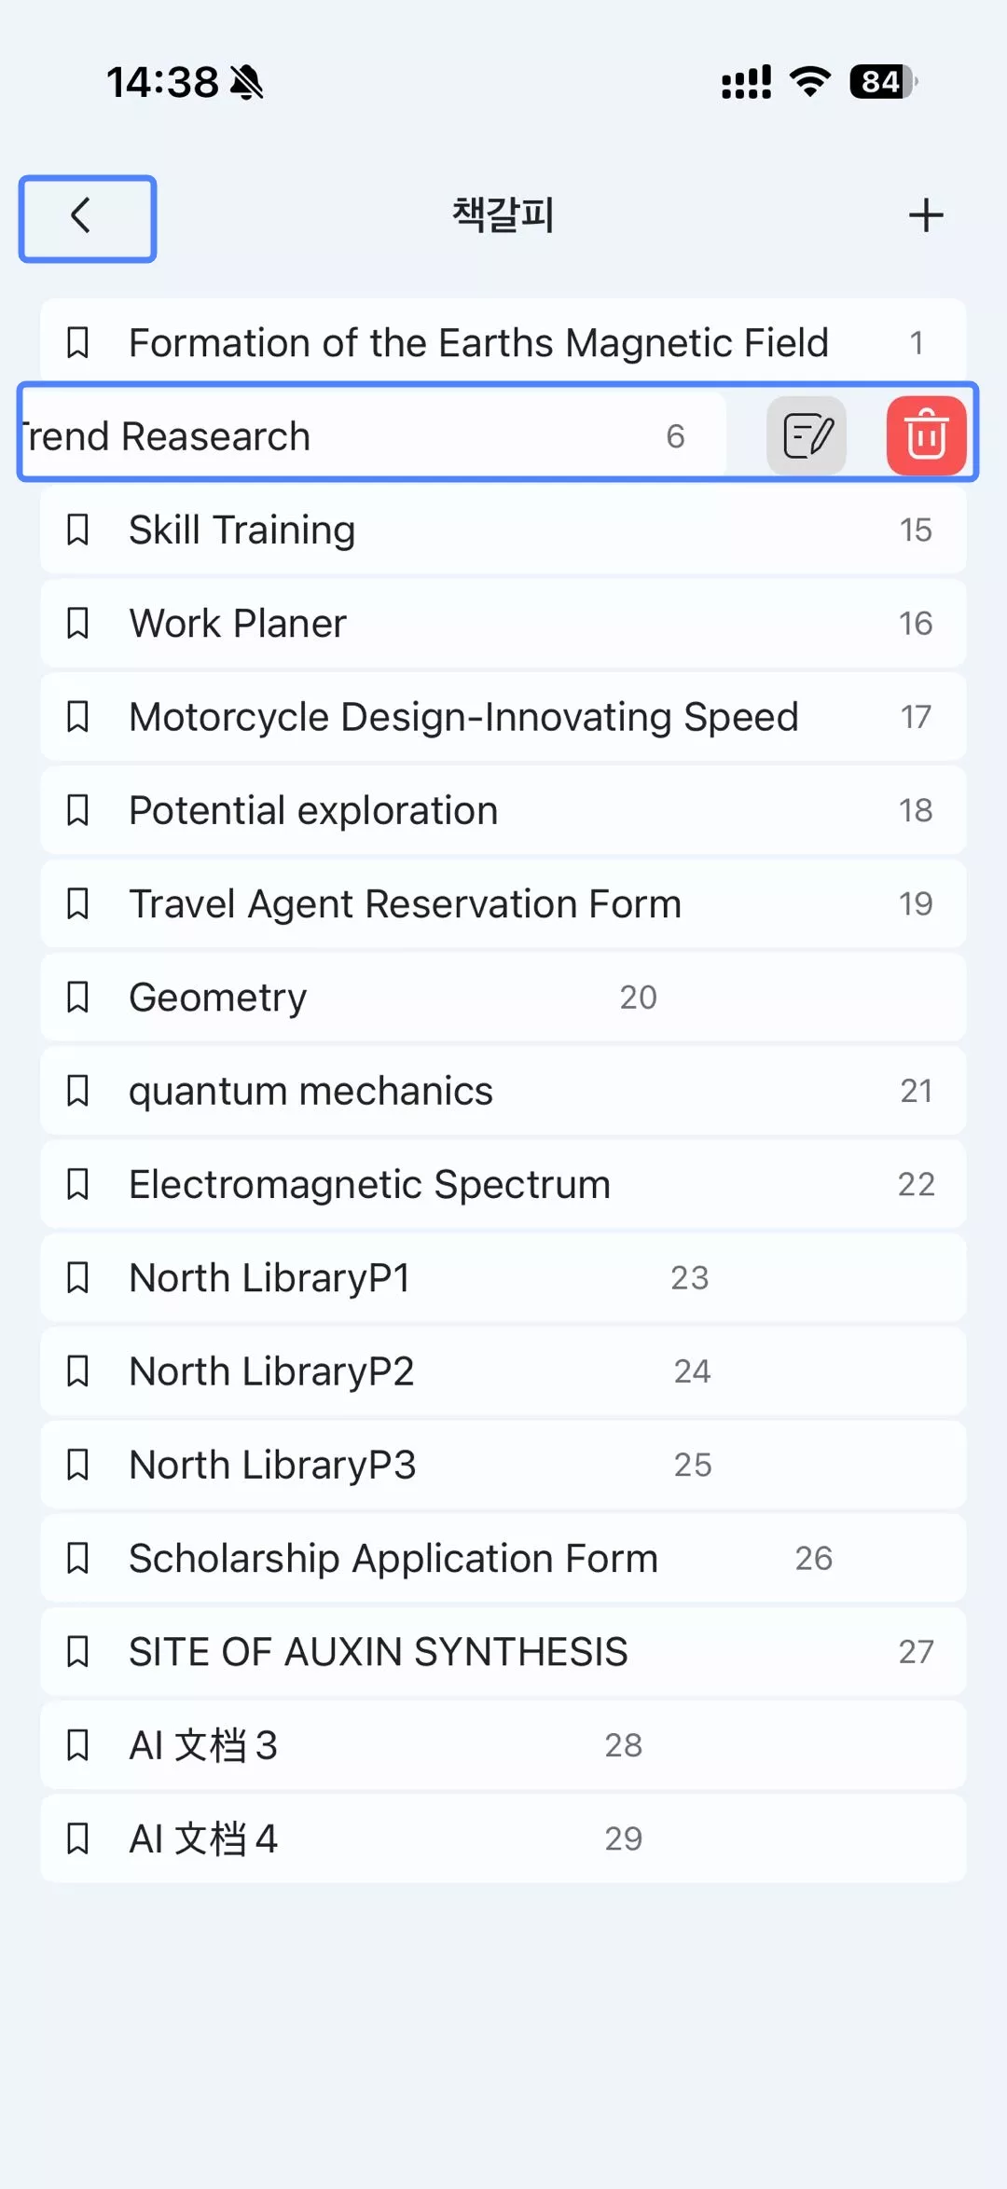Select North LibraryP3 bookmark entry

pos(272,1465)
